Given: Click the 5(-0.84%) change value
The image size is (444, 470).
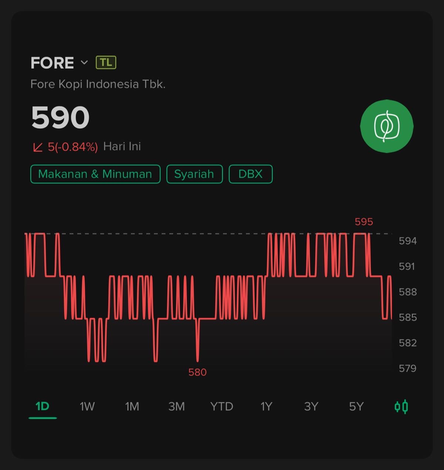Looking at the screenshot, I should (x=73, y=147).
